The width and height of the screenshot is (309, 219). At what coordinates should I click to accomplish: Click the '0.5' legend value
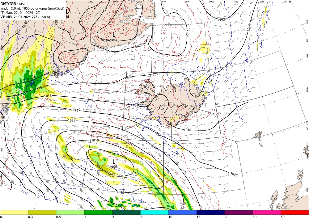click(58, 217)
